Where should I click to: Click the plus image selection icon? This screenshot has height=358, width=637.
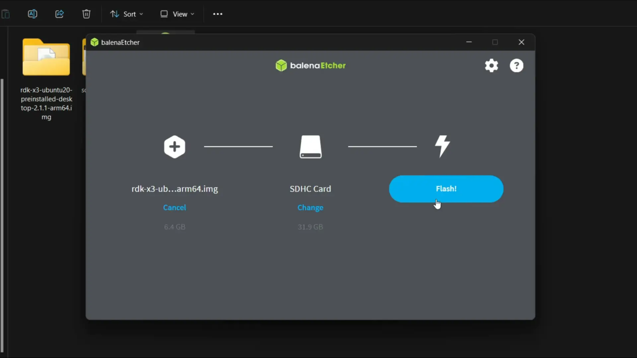coord(175,147)
